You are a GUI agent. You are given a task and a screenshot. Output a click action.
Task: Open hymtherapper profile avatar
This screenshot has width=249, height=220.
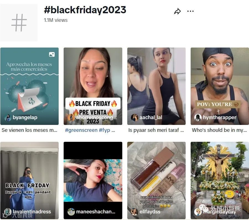click(x=198, y=117)
